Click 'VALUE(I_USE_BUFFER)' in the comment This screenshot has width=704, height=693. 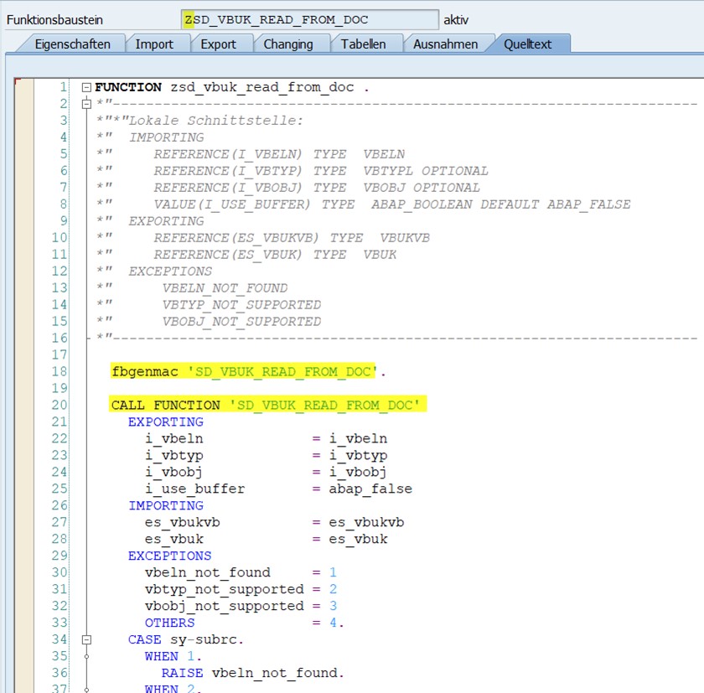231,204
